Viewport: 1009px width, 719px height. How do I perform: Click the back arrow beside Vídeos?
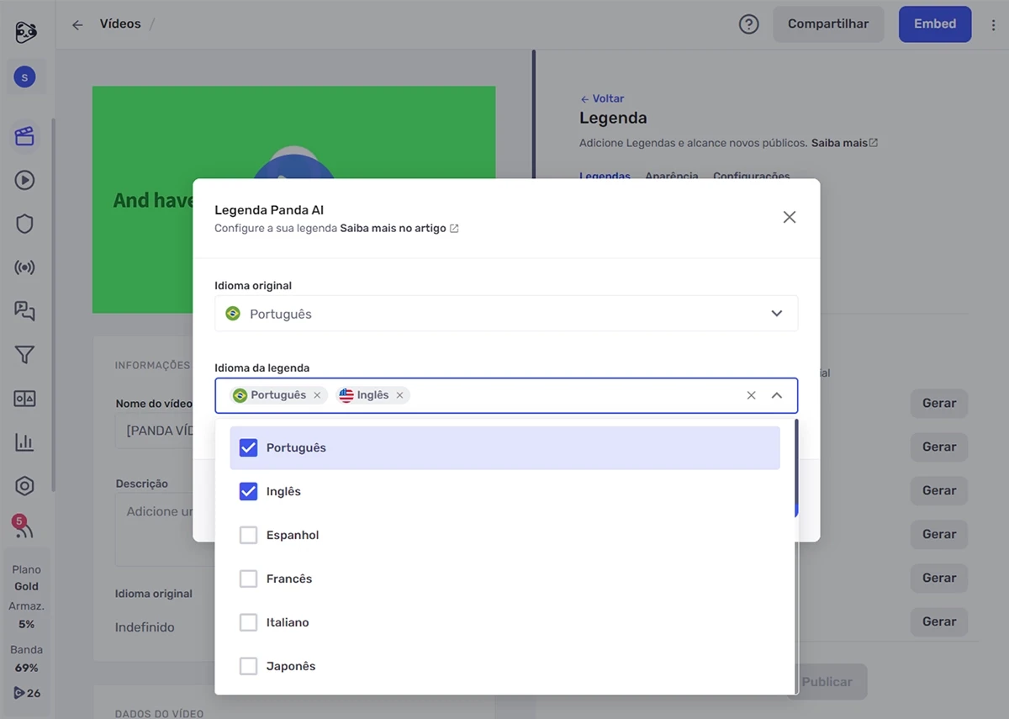click(77, 24)
